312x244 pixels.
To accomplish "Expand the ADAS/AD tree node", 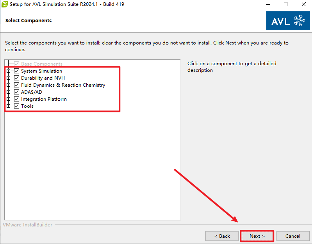I will coord(9,92).
